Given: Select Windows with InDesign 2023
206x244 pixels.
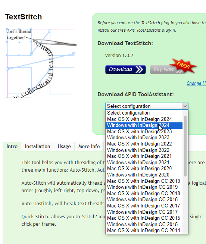Looking at the screenshot, I should [144, 138].
